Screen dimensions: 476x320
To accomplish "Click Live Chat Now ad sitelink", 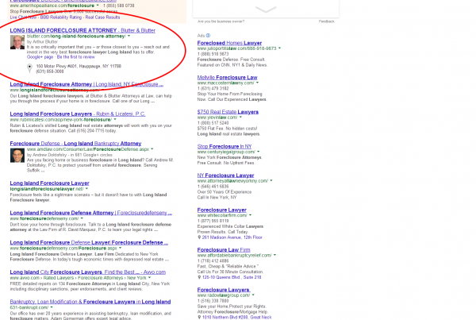I will click(23, 17).
